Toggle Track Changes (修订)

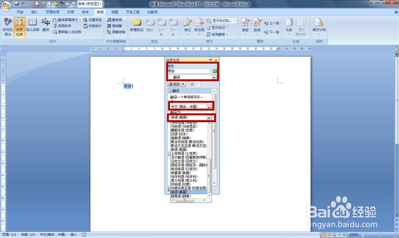188,25
